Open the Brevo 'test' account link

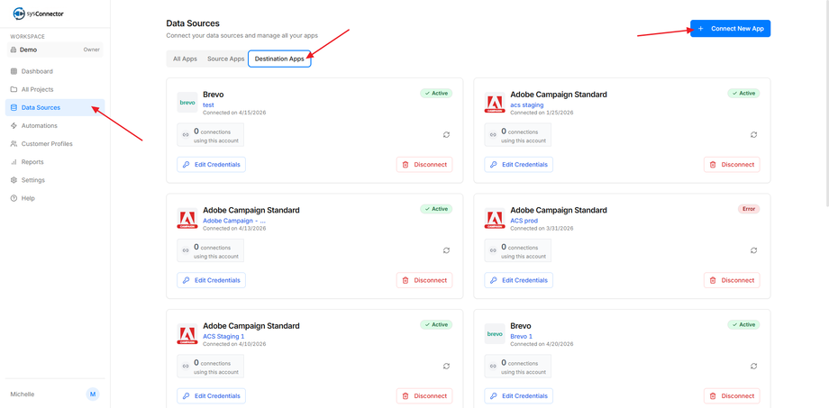[208, 105]
